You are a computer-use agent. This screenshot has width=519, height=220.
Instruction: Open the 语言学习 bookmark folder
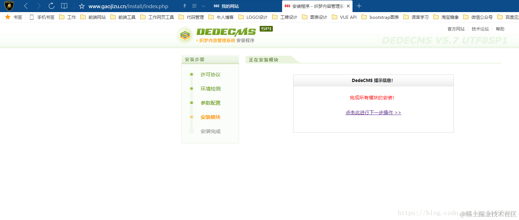pyautogui.click(x=416, y=17)
